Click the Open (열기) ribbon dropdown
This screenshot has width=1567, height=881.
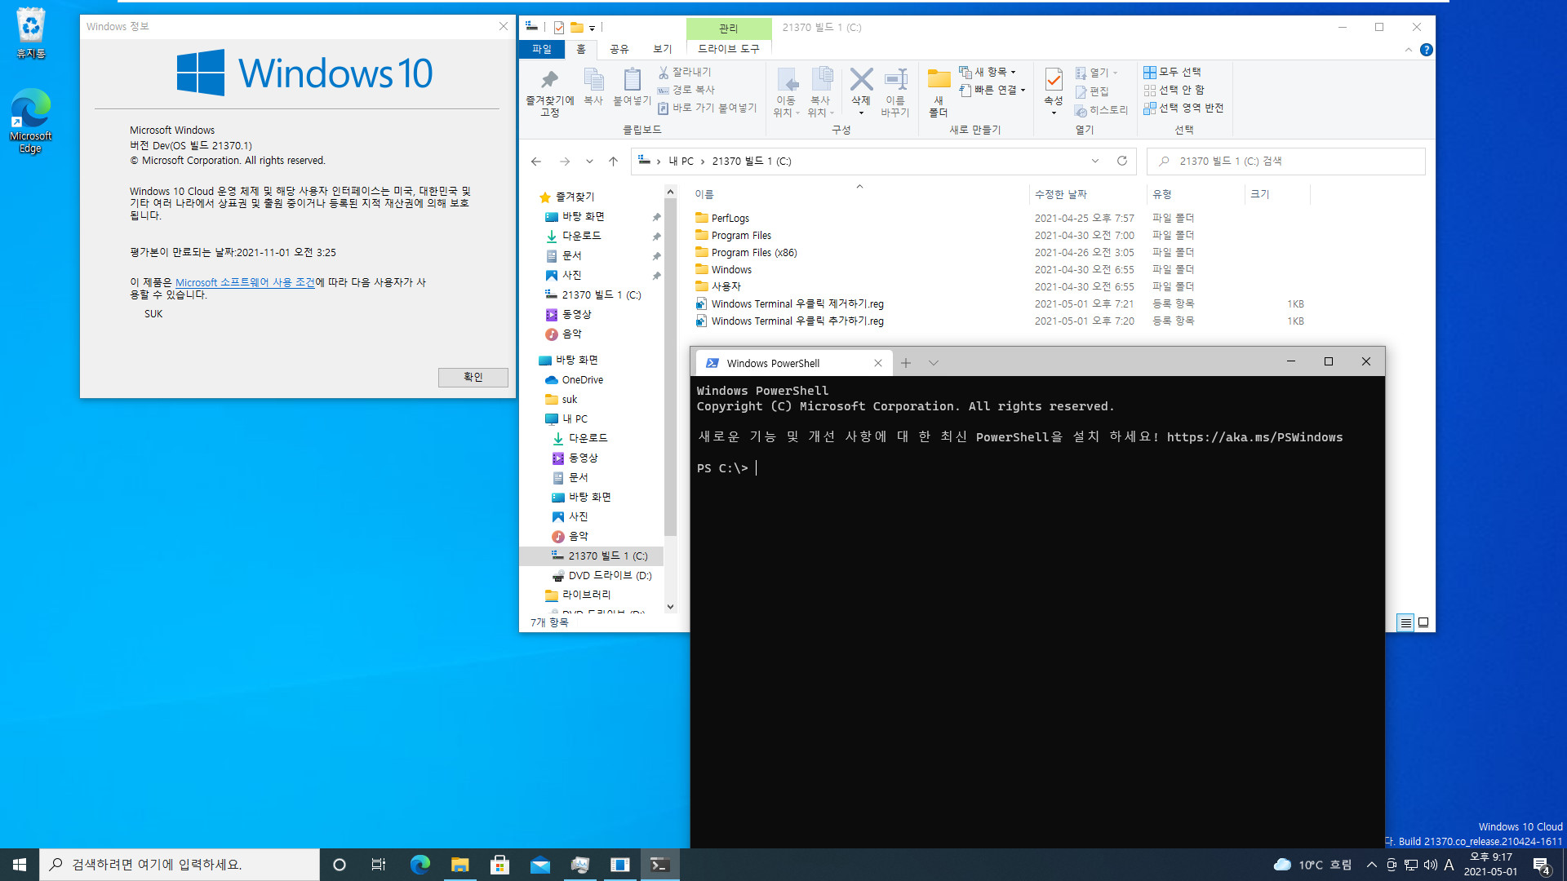point(1096,73)
